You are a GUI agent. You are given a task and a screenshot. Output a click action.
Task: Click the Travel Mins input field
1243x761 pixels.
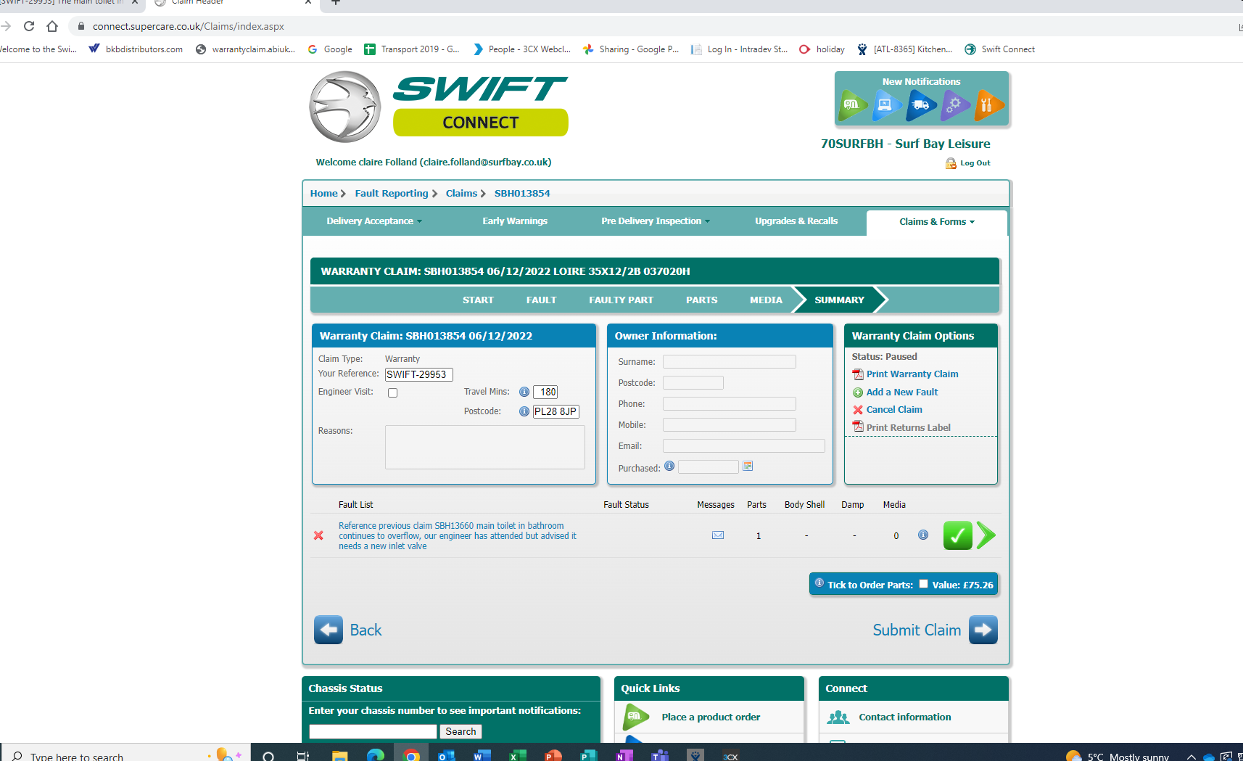545,392
